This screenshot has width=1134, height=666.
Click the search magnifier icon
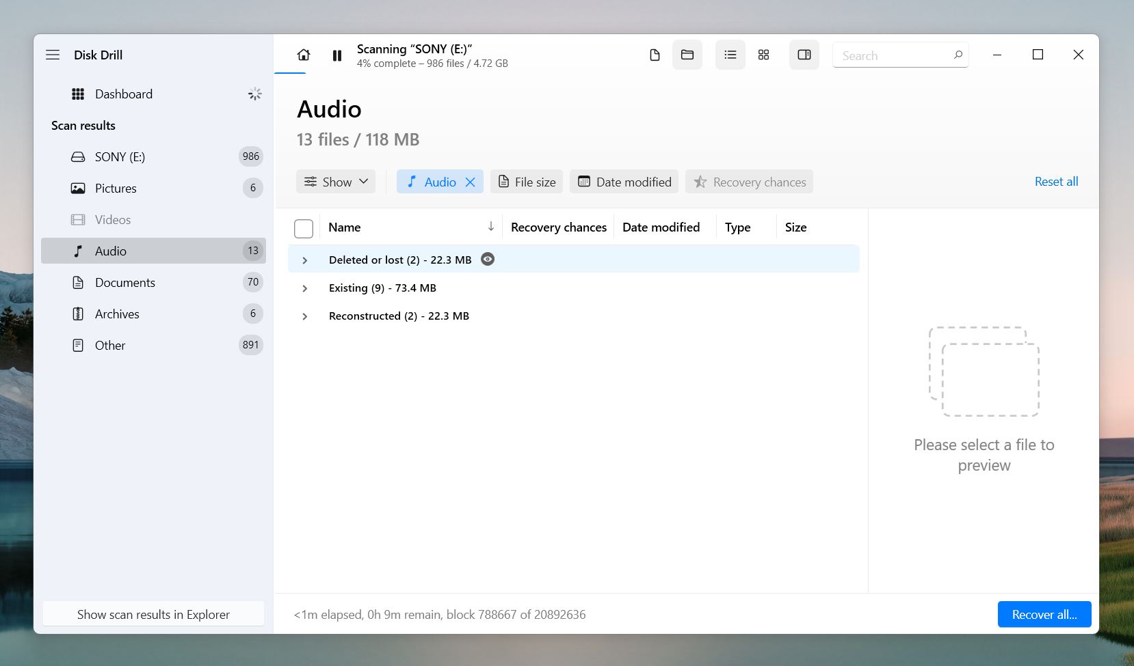click(958, 55)
